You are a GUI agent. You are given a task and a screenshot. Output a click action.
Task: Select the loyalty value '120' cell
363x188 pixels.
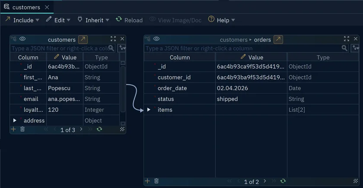coord(65,110)
